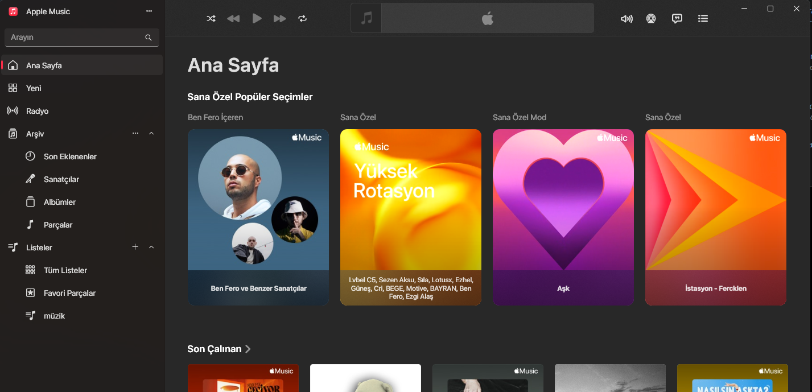Collapse the Arşiv section
The height and width of the screenshot is (392, 812).
pos(151,133)
